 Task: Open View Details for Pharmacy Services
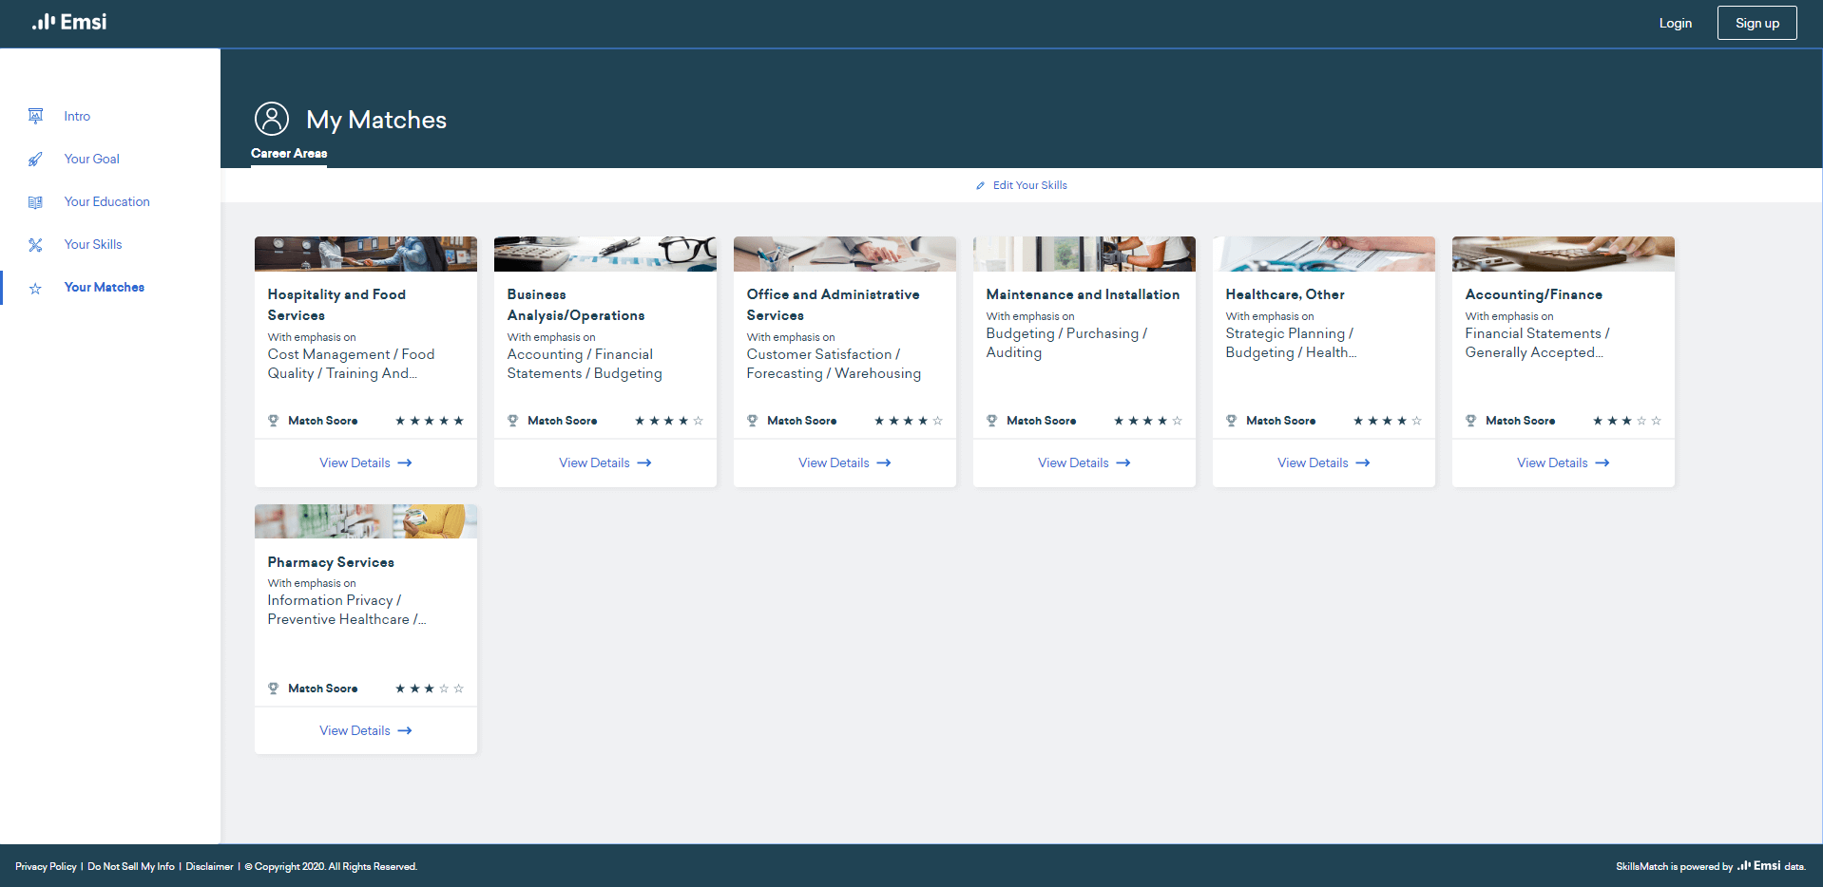point(365,730)
